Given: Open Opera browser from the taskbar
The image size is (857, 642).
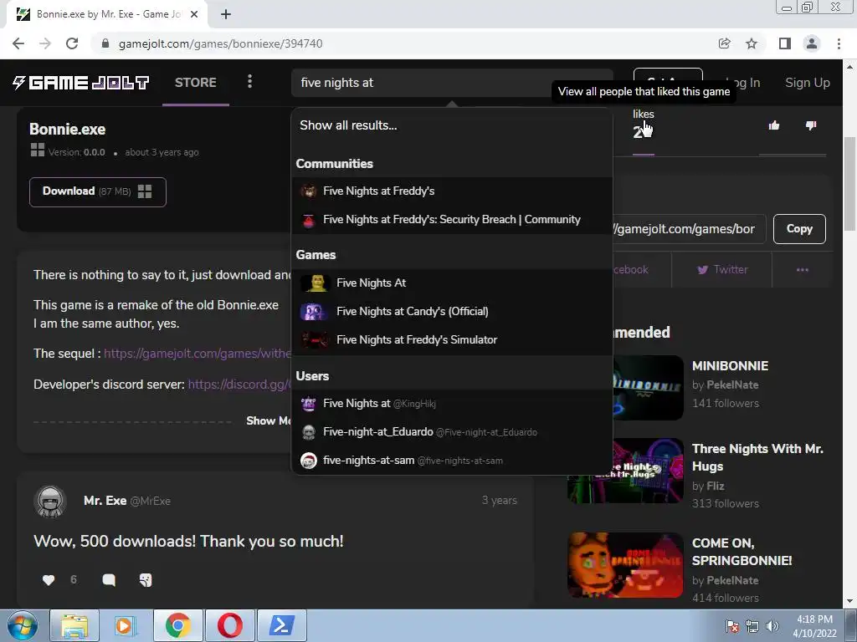Looking at the screenshot, I should pyautogui.click(x=229, y=625).
